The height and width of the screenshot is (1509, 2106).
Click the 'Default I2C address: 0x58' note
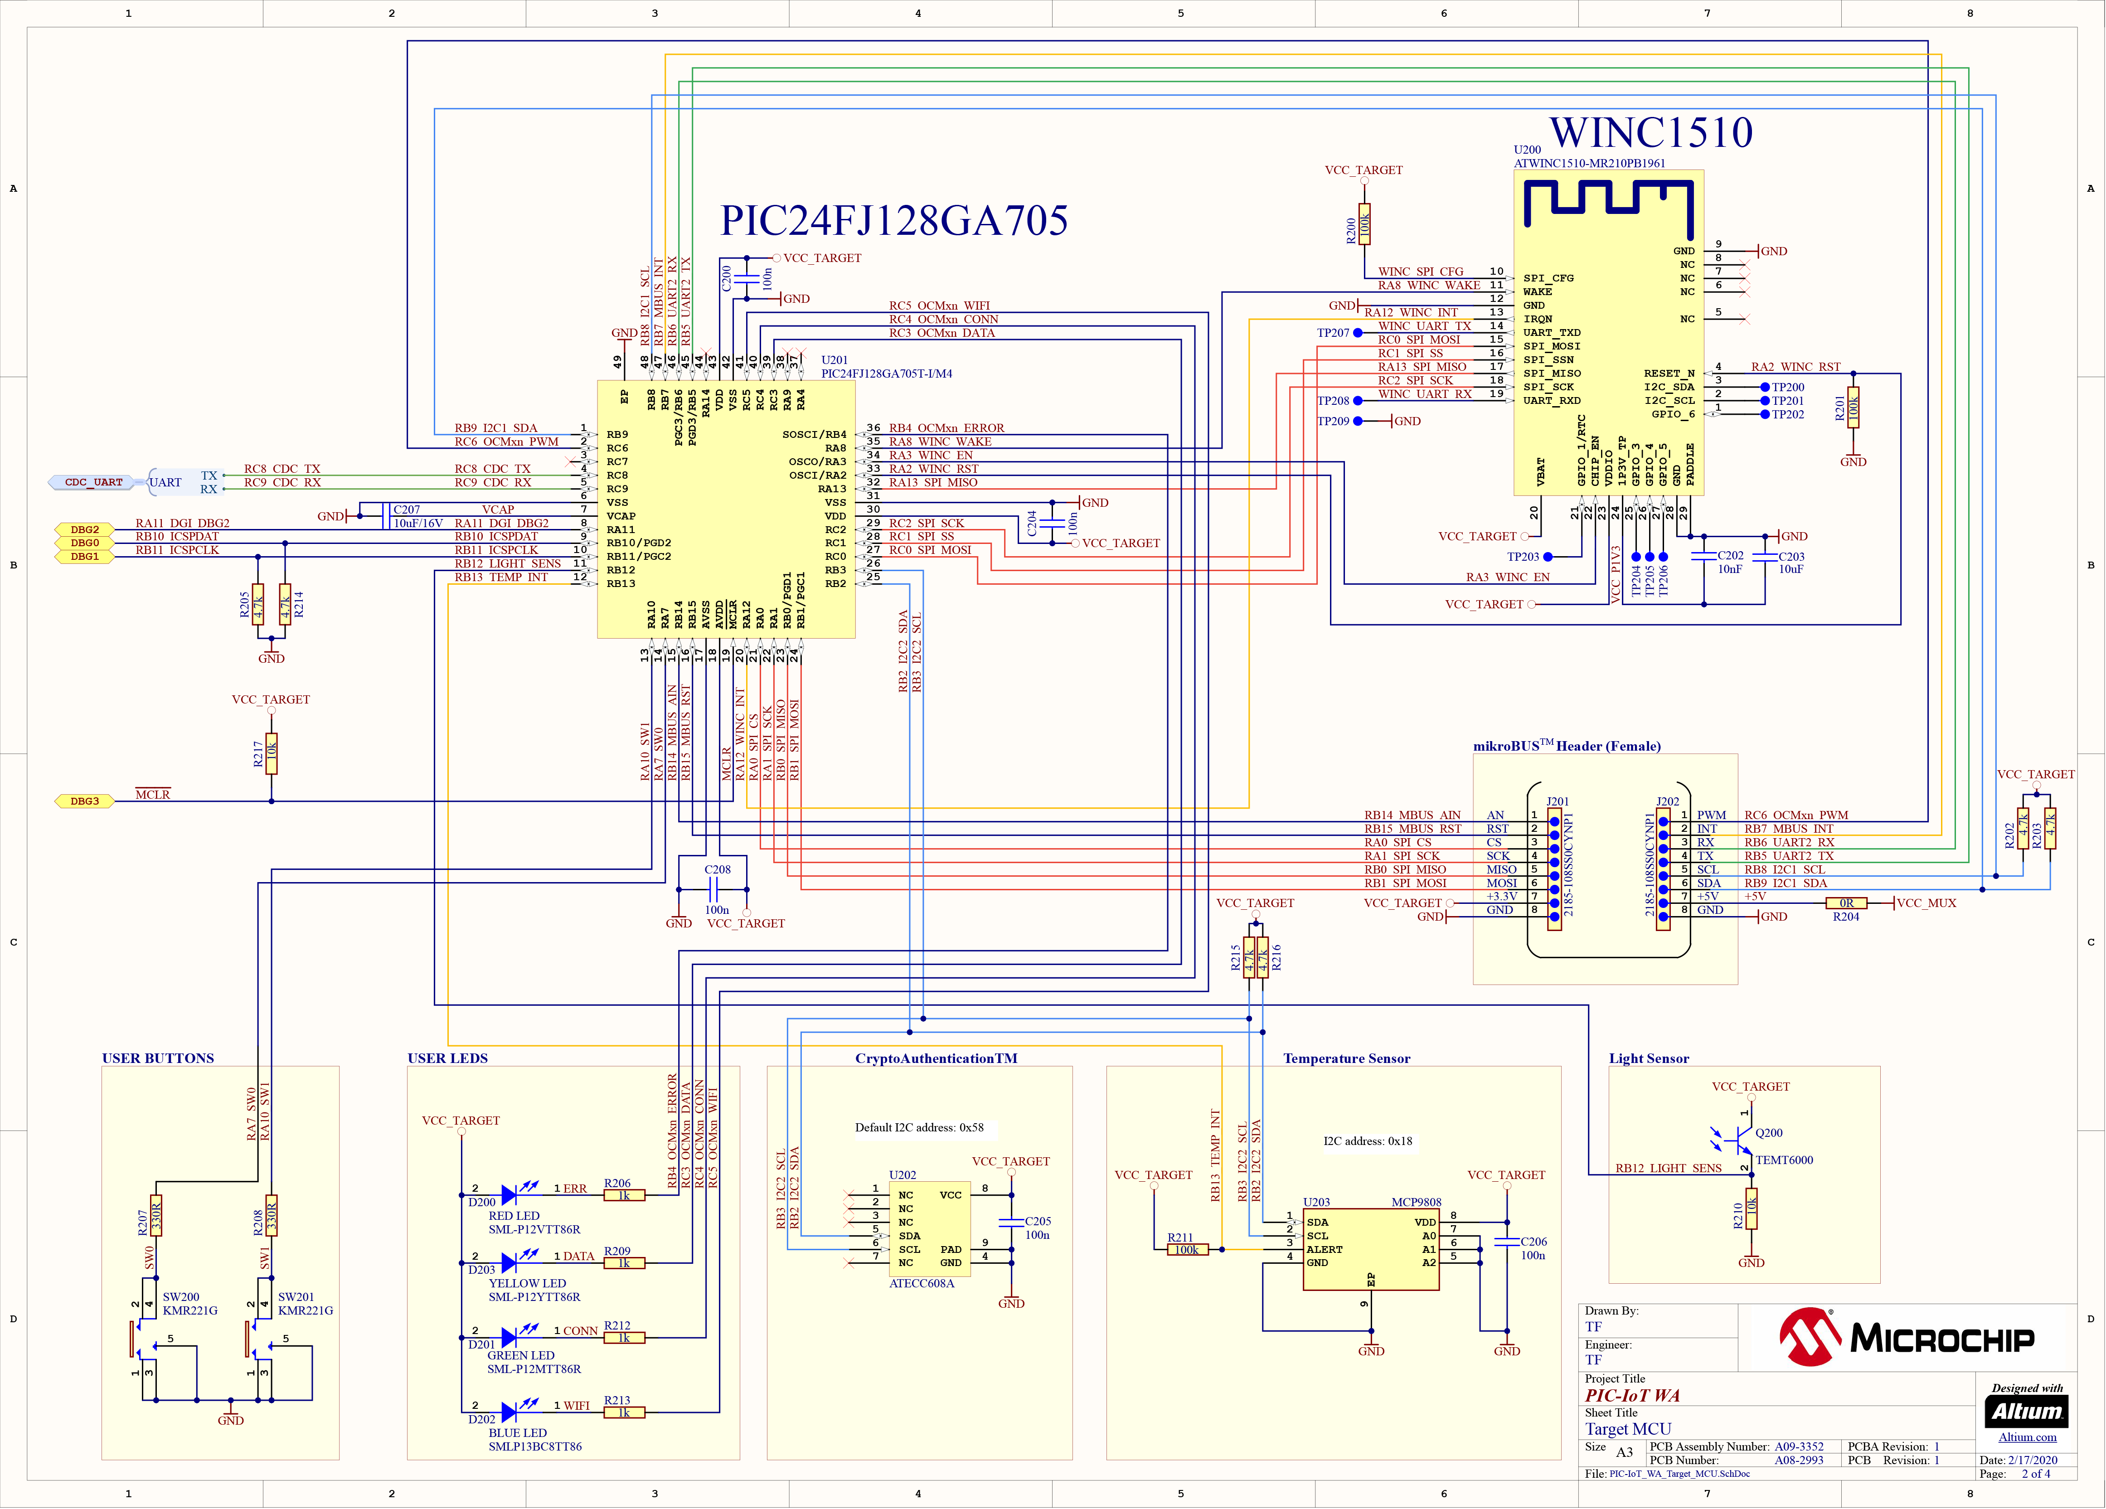(x=919, y=1127)
